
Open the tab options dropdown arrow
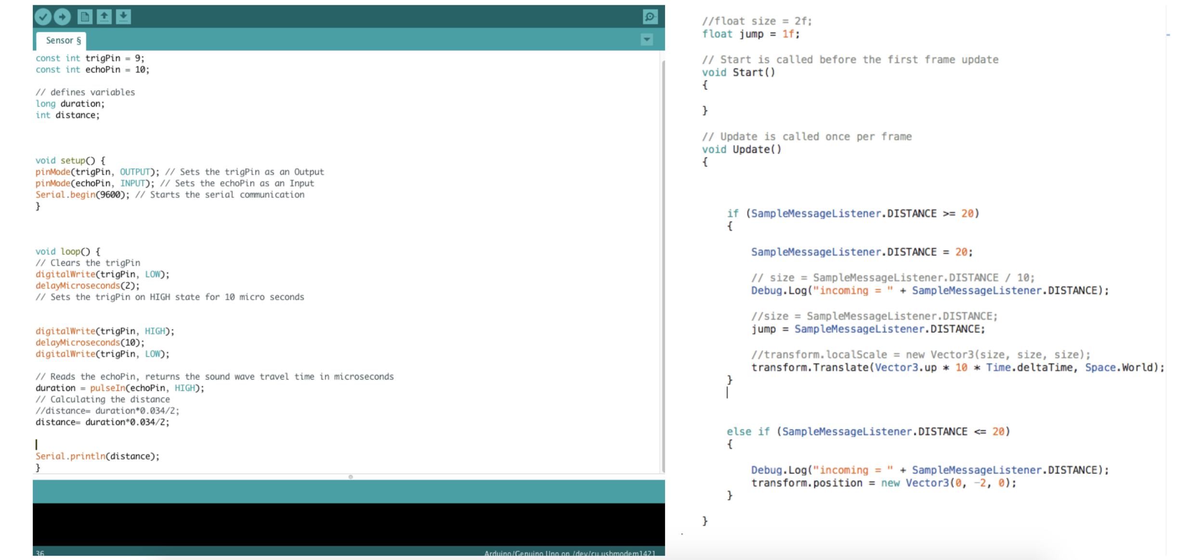[647, 39]
